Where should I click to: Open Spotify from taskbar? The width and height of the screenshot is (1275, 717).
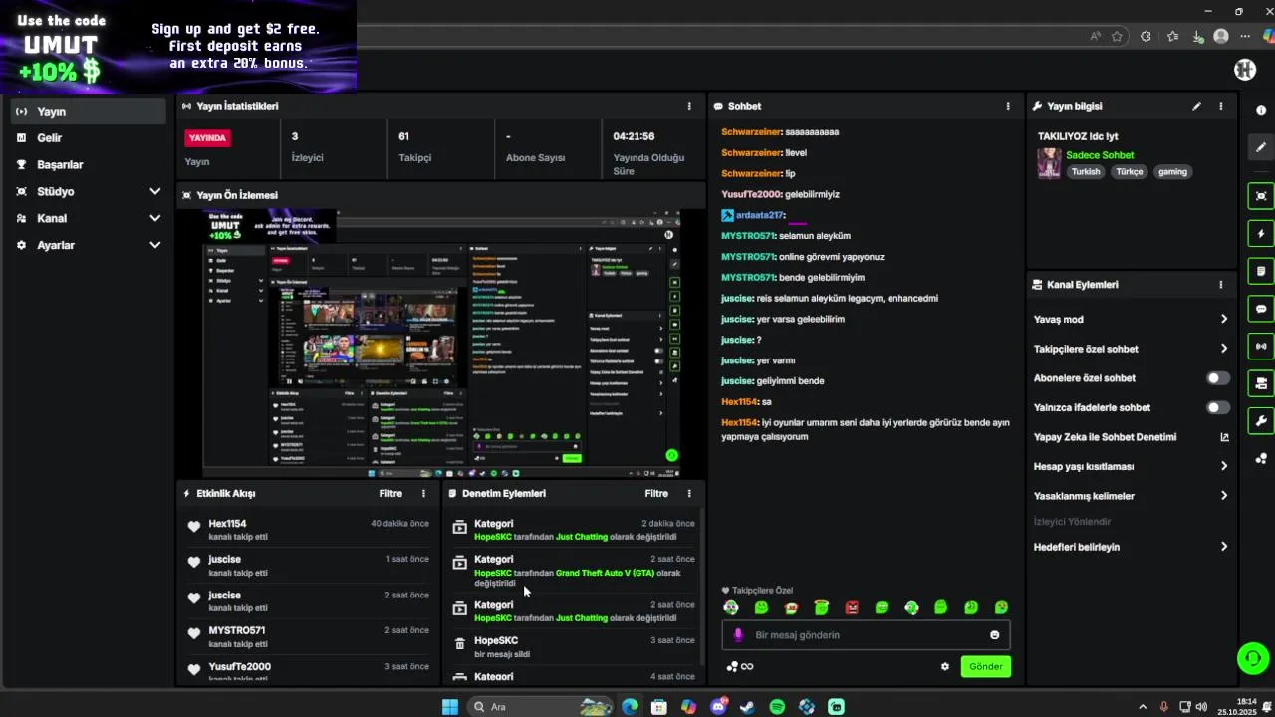click(x=777, y=707)
